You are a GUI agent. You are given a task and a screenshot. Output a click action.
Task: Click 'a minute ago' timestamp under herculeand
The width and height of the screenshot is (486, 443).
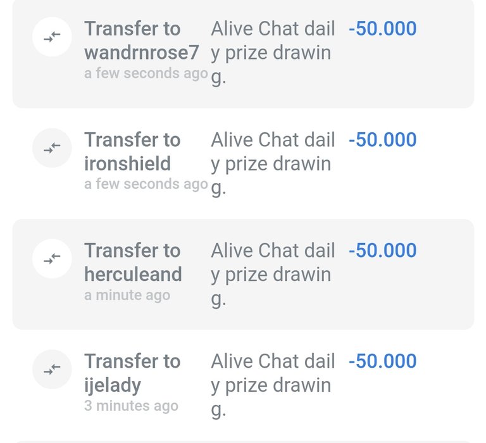point(127,296)
